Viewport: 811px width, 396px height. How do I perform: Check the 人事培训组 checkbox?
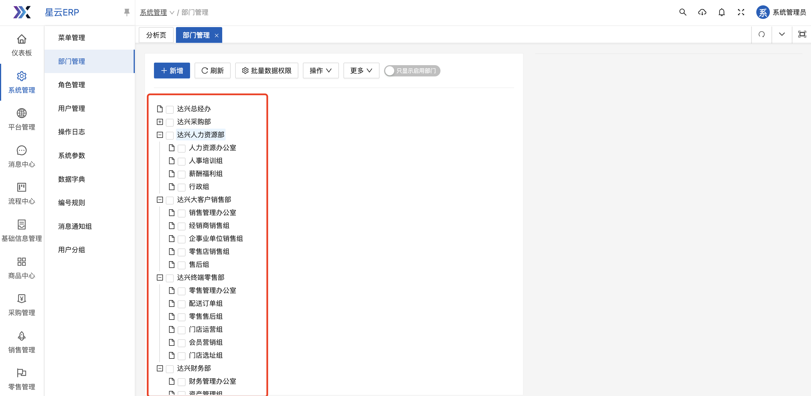182,161
